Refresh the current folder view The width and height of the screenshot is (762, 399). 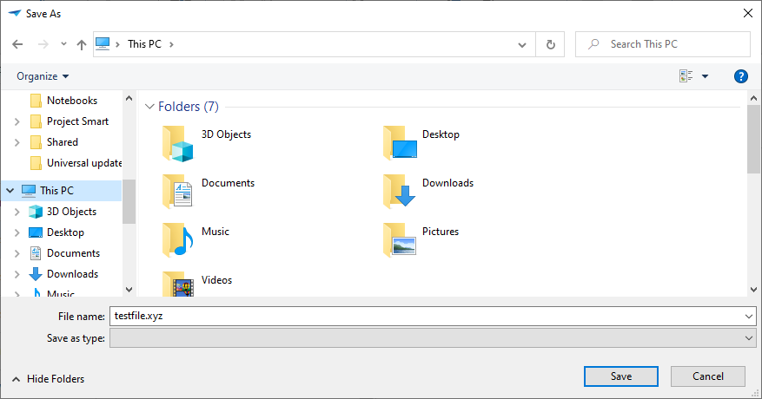[x=550, y=44]
